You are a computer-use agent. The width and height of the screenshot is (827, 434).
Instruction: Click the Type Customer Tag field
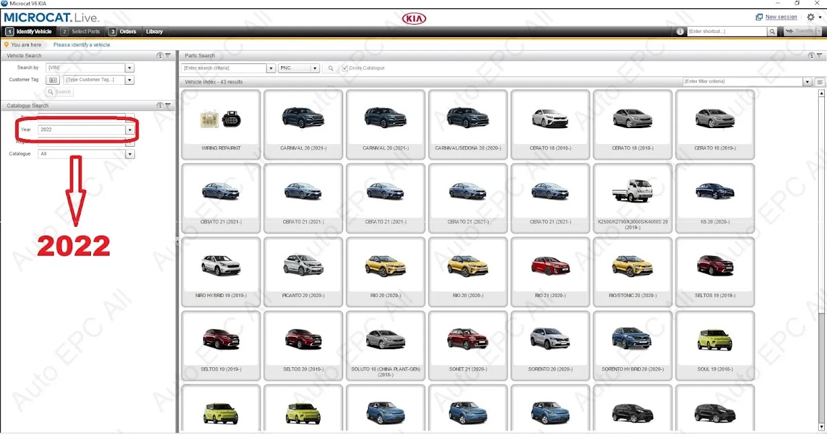point(94,80)
